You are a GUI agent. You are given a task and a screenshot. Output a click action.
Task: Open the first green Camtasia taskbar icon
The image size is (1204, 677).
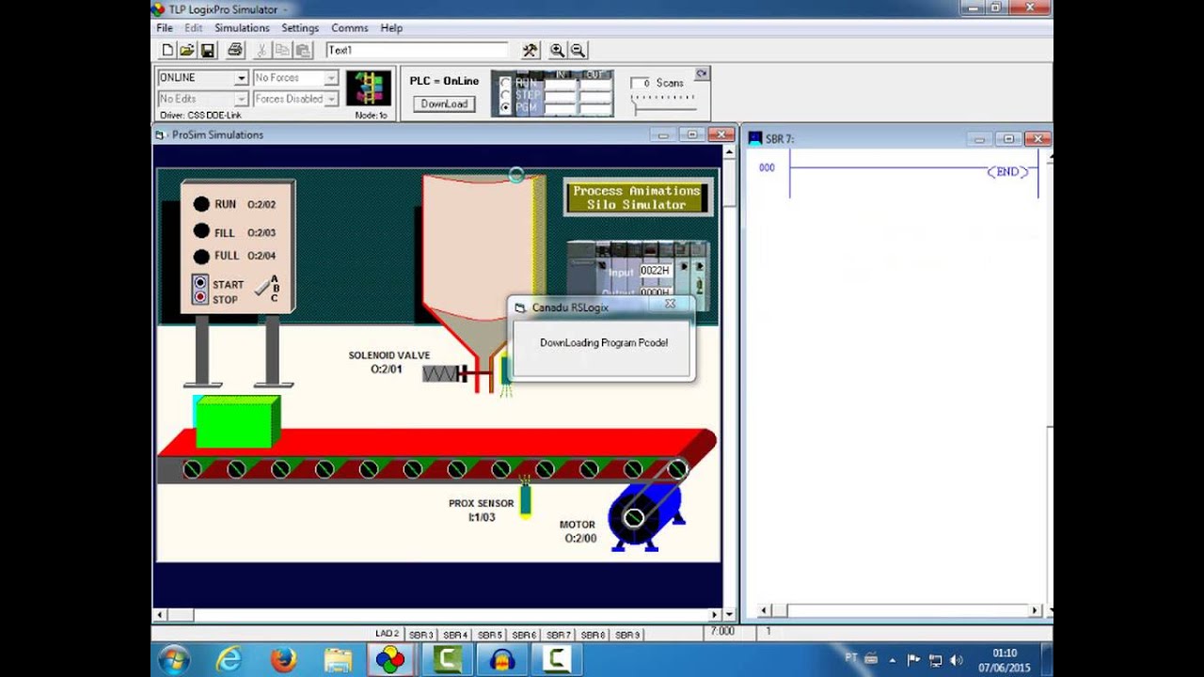coord(447,660)
